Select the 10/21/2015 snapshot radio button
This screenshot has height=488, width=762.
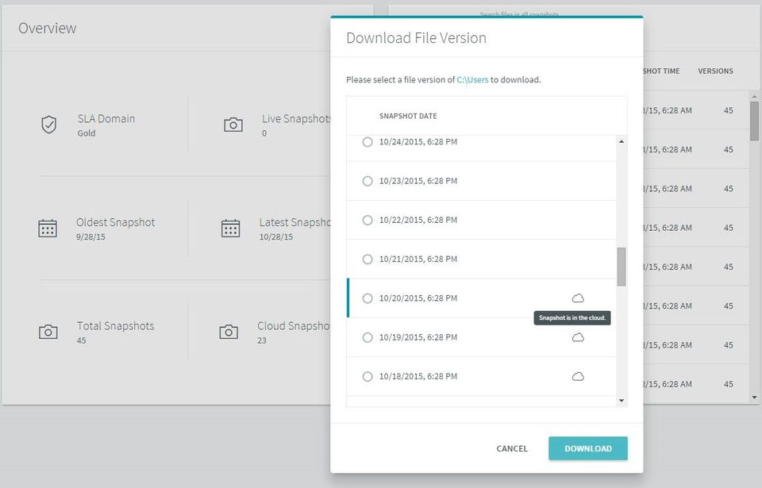coord(368,259)
